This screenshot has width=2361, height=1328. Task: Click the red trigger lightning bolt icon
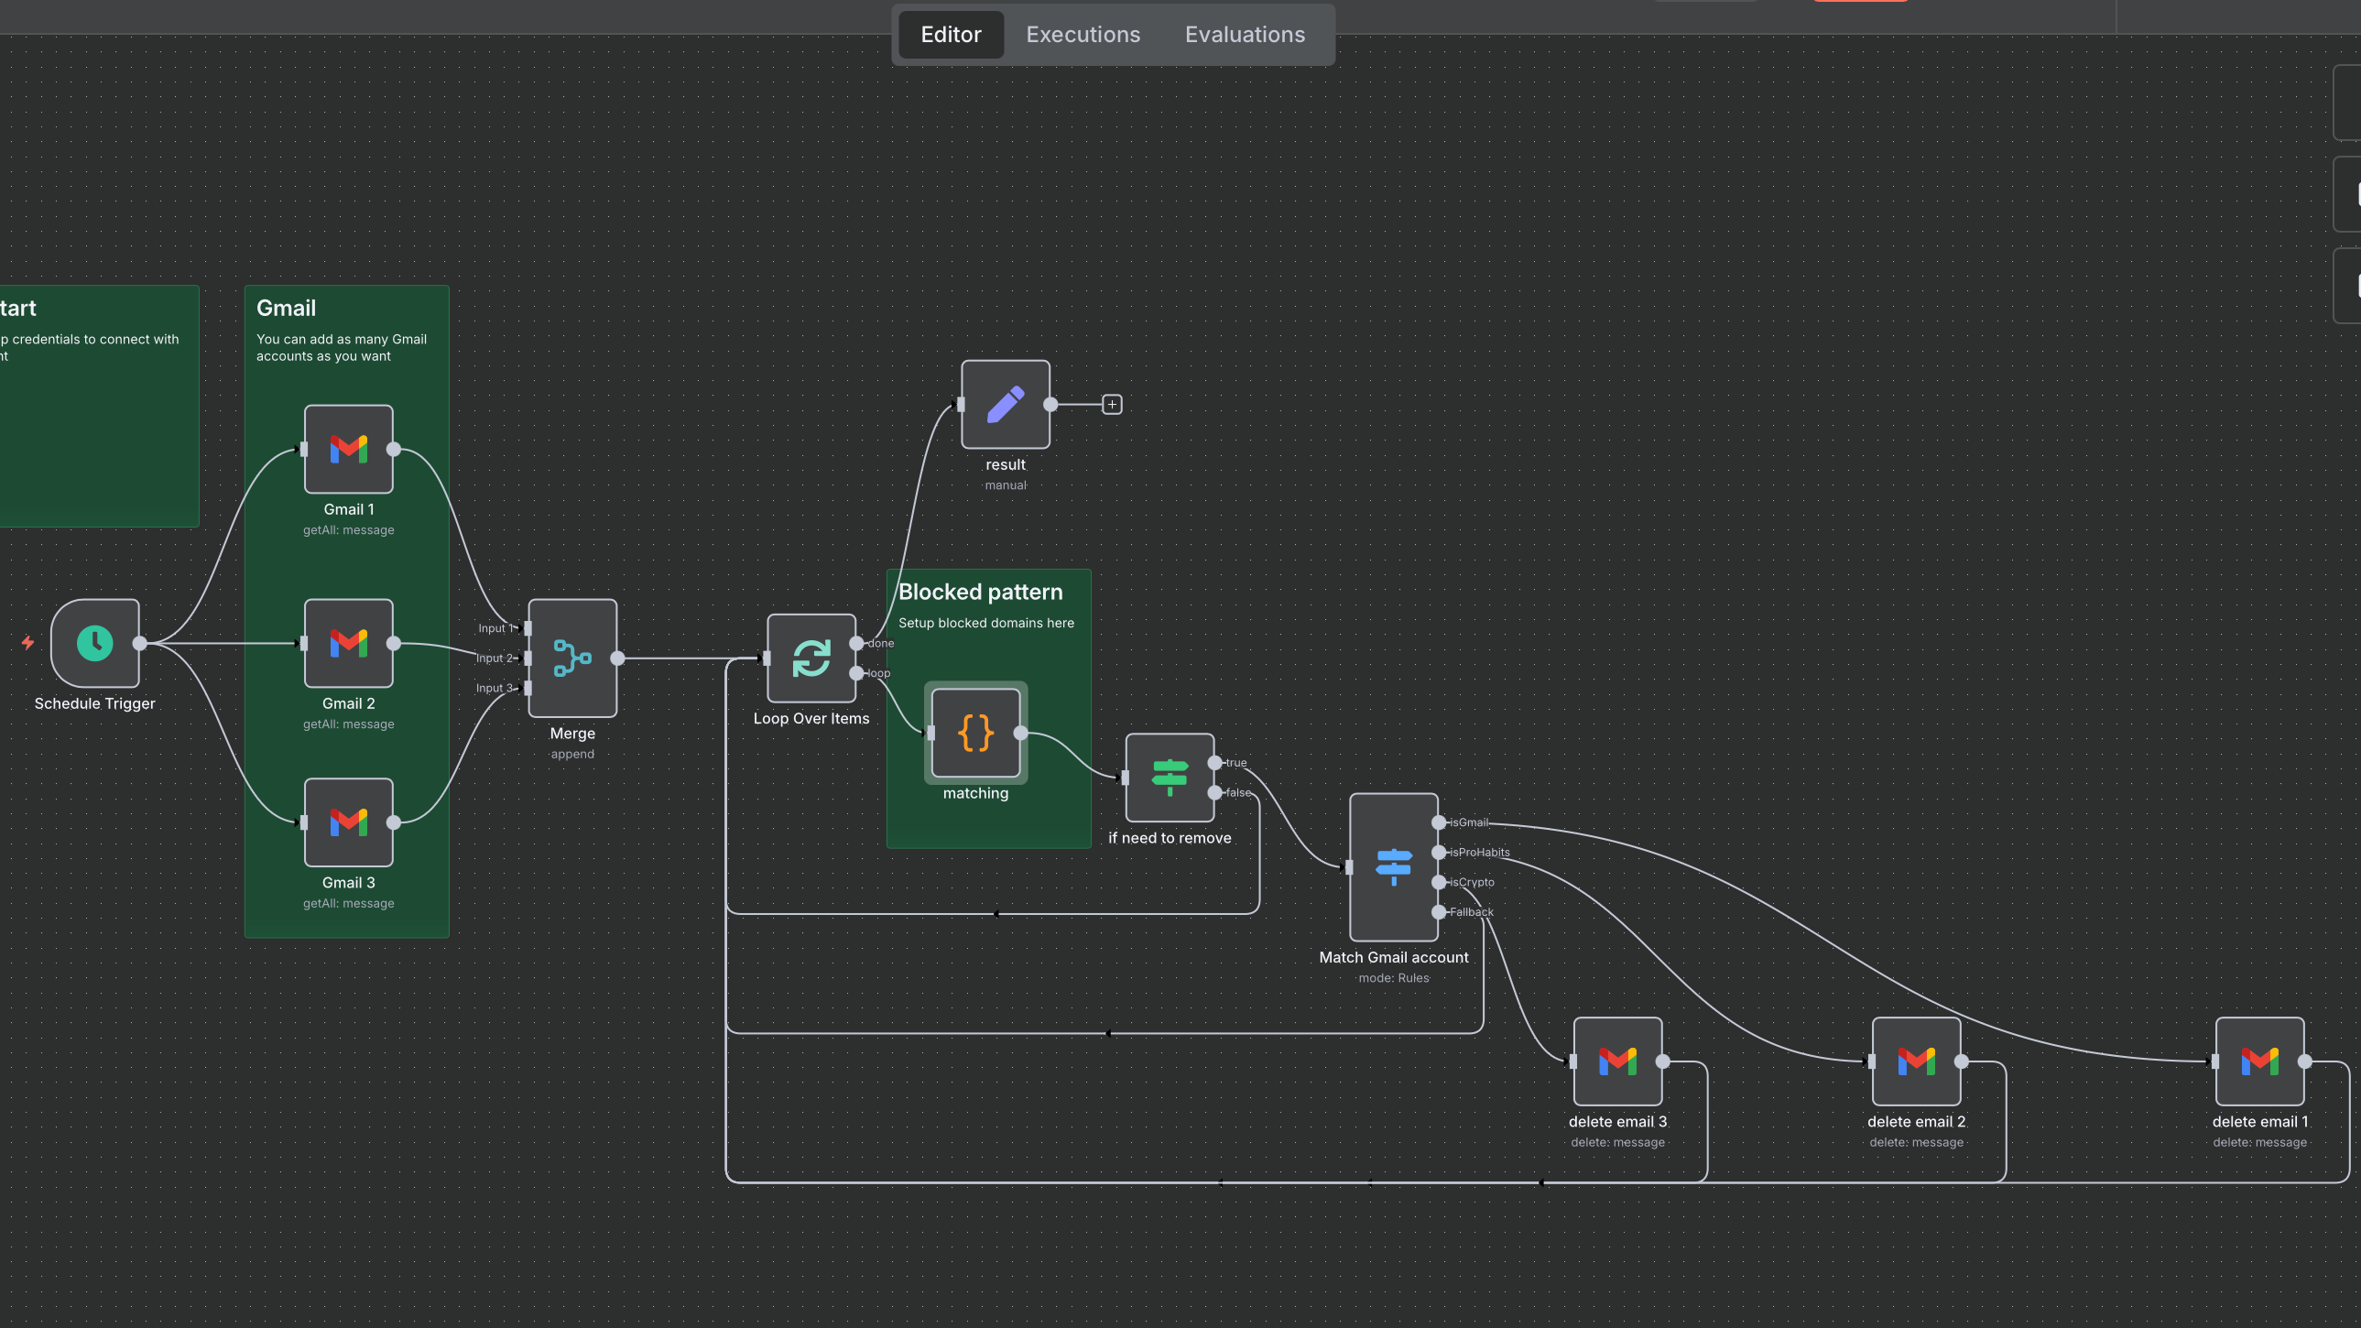pos(27,643)
